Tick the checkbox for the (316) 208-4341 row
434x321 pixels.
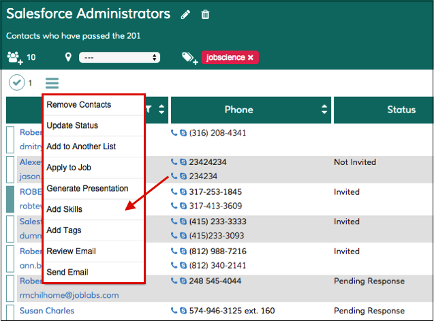(x=10, y=140)
